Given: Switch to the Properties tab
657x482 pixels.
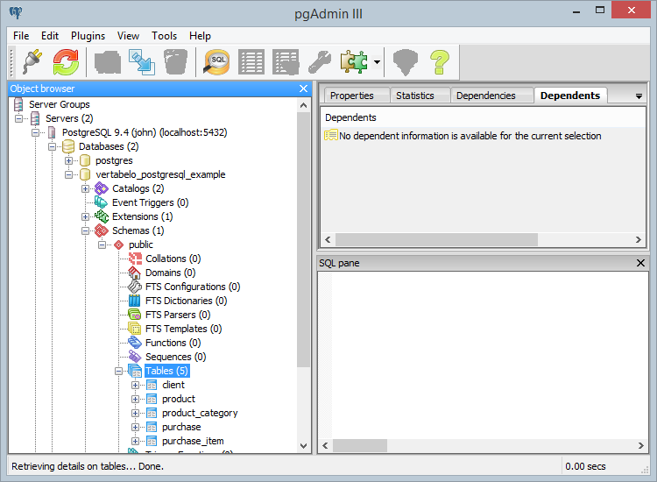Looking at the screenshot, I should 351,96.
